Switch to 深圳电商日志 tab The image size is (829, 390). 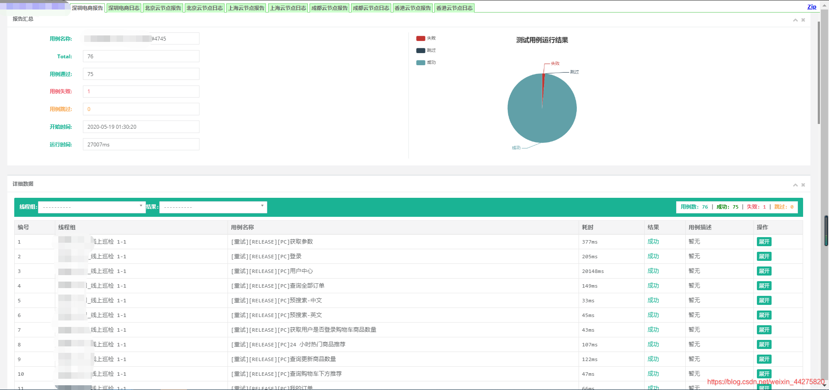pos(124,8)
